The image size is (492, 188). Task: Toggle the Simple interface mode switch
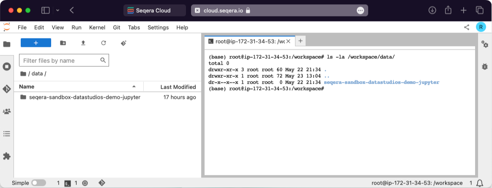(x=38, y=183)
